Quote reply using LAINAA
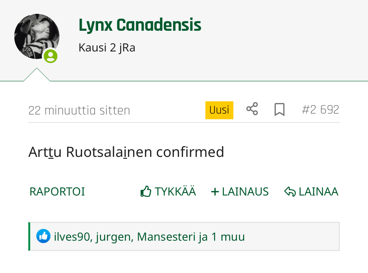The image size is (368, 273). click(319, 191)
